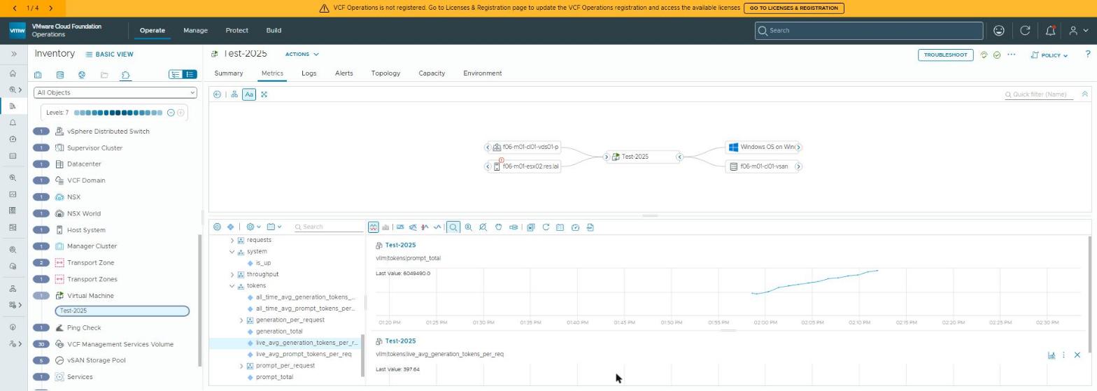
Task: Go to previous banner message
Action: pos(15,8)
